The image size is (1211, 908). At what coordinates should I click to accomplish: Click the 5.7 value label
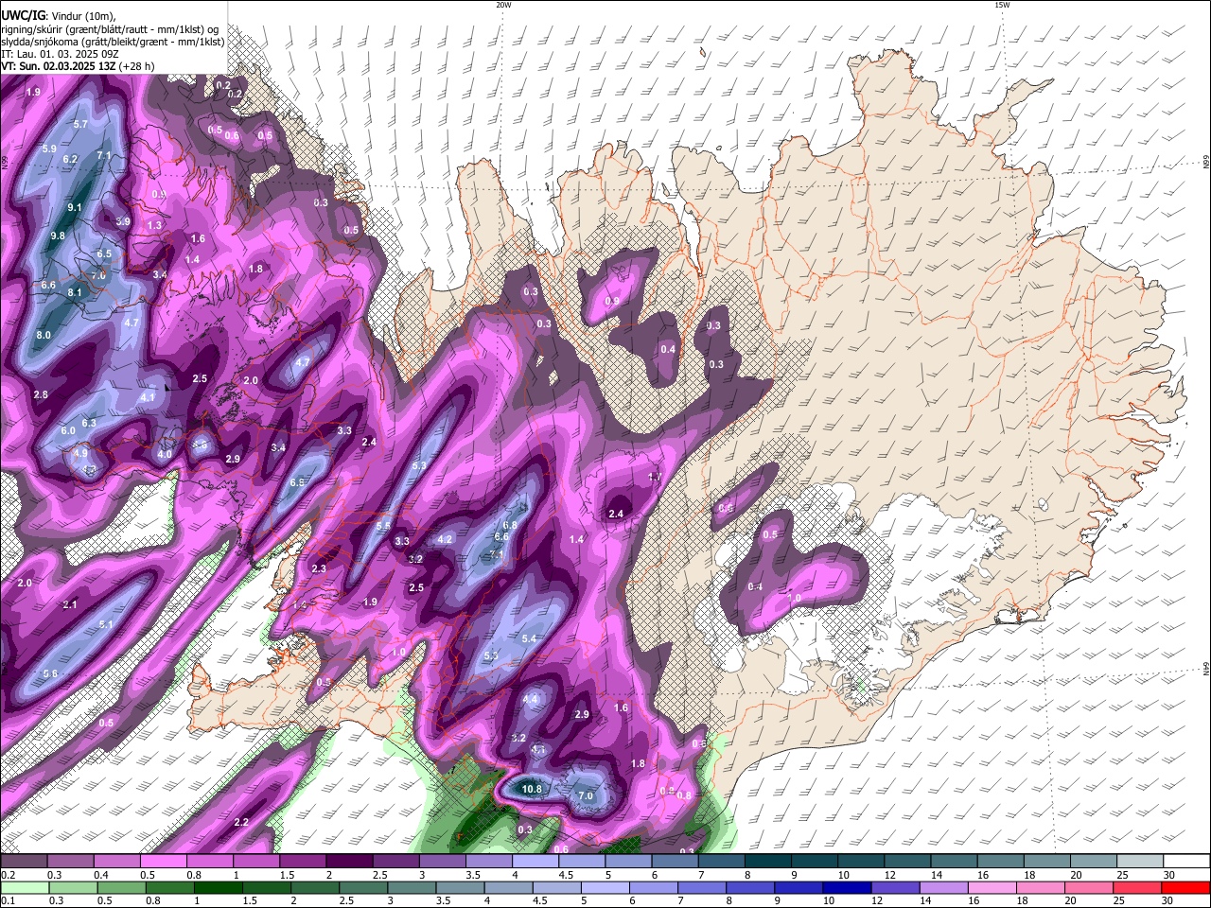pyautogui.click(x=80, y=125)
